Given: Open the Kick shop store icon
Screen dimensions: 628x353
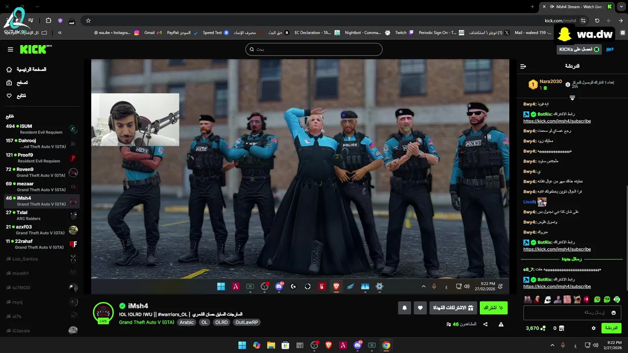Looking at the screenshot, I should [562, 328].
